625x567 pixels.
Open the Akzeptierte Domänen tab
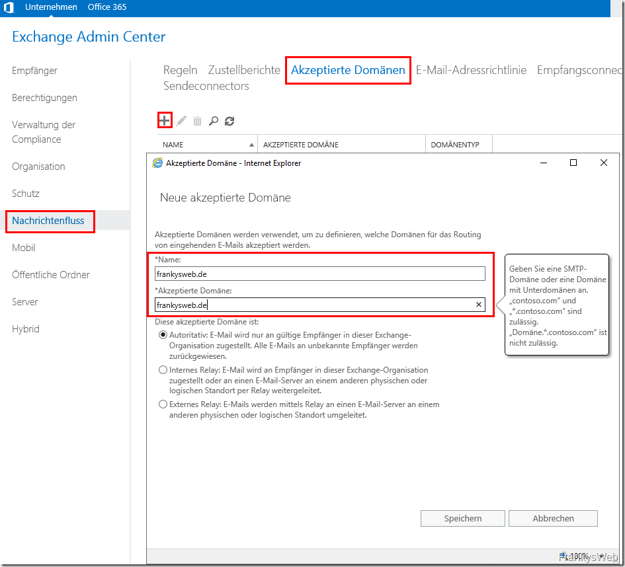[x=348, y=70]
